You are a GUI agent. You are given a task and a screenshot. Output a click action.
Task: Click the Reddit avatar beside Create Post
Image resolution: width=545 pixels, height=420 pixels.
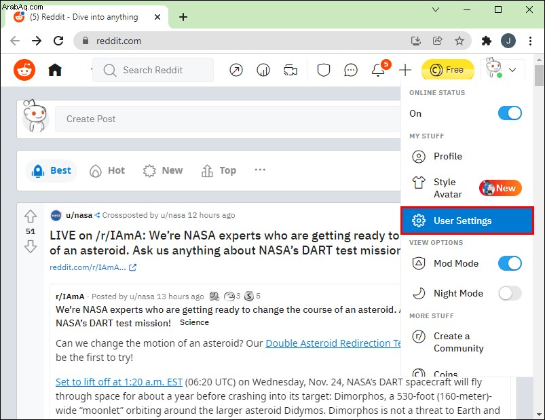[x=35, y=117]
